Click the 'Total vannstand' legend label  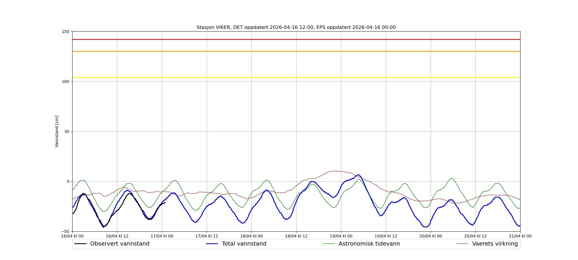[244, 244]
